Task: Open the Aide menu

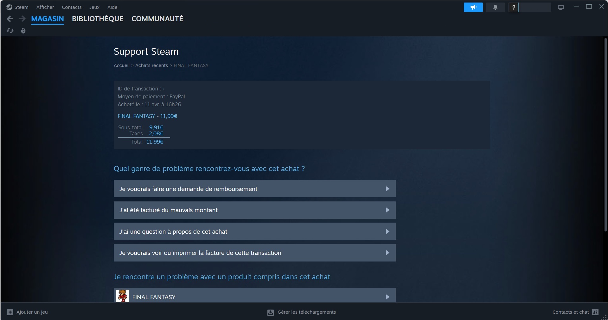Action: coord(112,7)
